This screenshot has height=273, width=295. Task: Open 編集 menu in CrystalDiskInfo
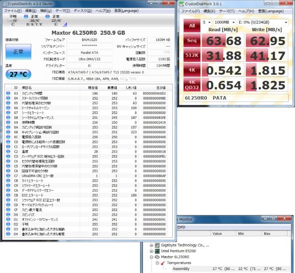click(31, 11)
